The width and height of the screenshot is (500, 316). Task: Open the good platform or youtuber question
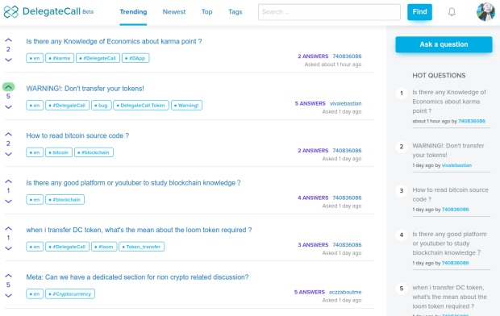coord(133,183)
